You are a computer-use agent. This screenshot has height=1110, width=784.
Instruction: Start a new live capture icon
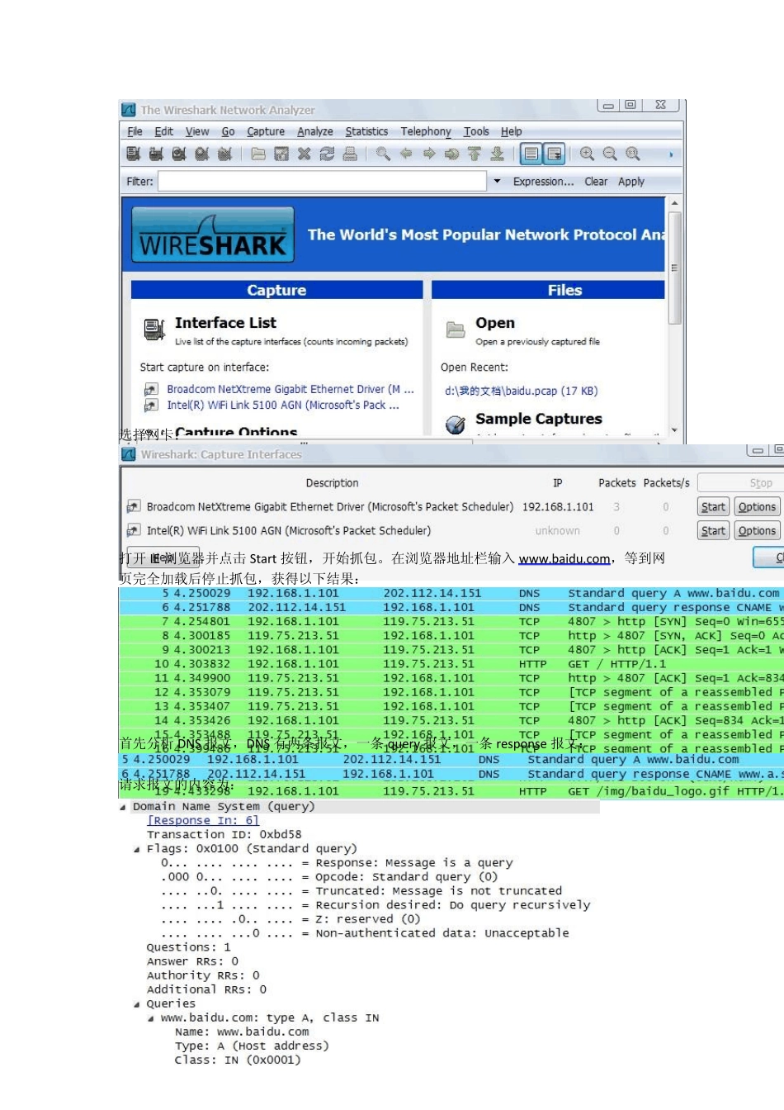[179, 154]
